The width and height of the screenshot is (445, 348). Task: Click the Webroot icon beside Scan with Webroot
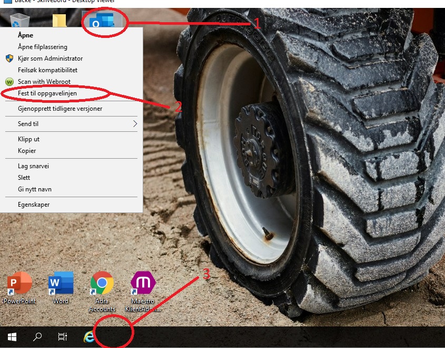point(9,82)
